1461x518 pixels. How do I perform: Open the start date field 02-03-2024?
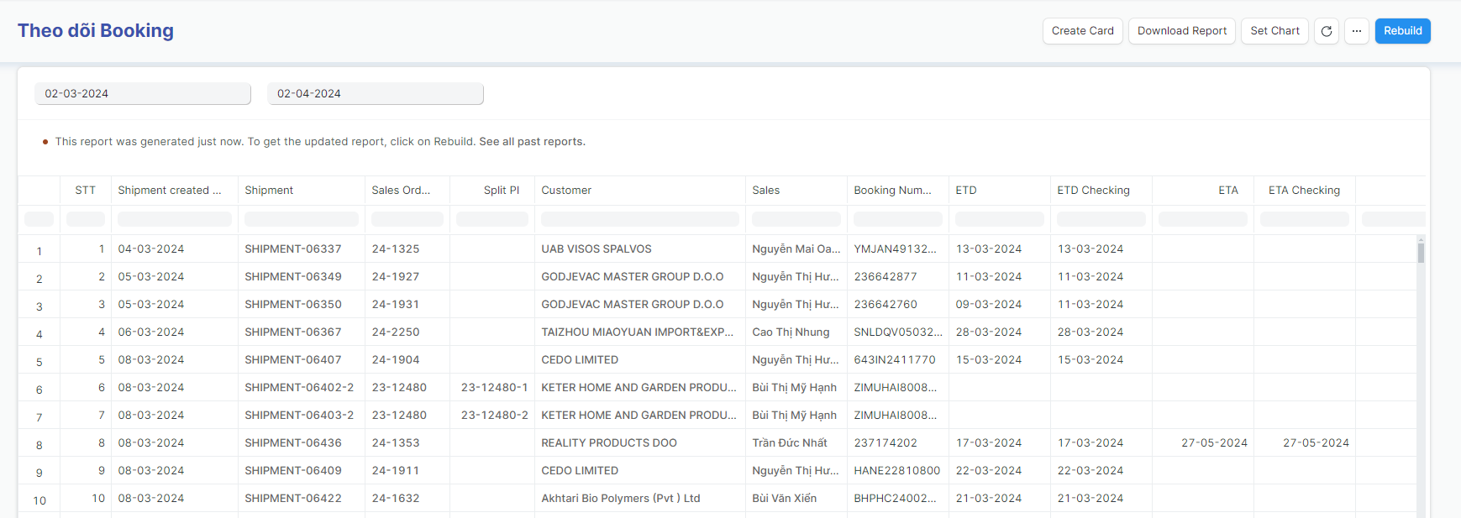[x=143, y=94]
